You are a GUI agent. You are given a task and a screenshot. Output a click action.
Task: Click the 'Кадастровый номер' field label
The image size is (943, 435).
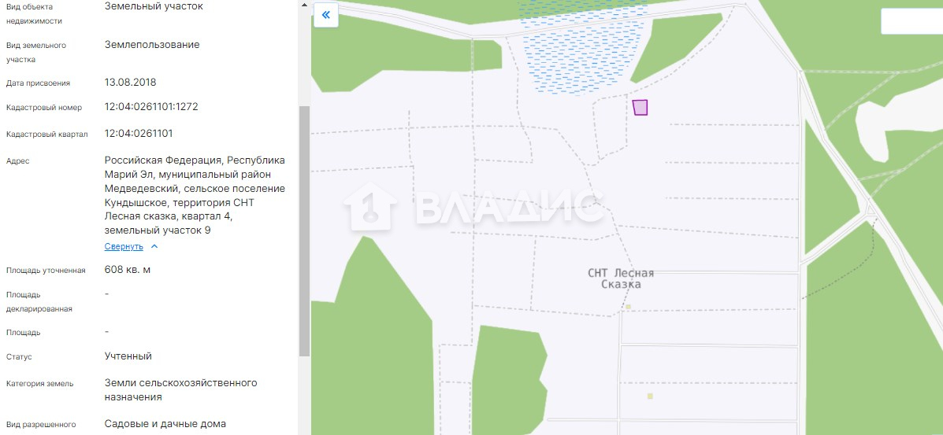(44, 108)
